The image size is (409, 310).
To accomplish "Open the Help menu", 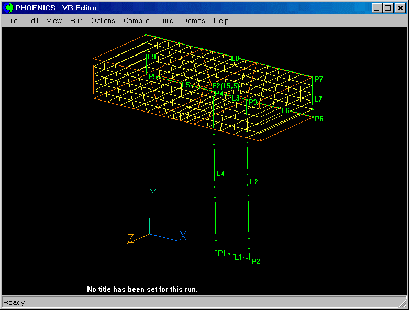I will 221,21.
